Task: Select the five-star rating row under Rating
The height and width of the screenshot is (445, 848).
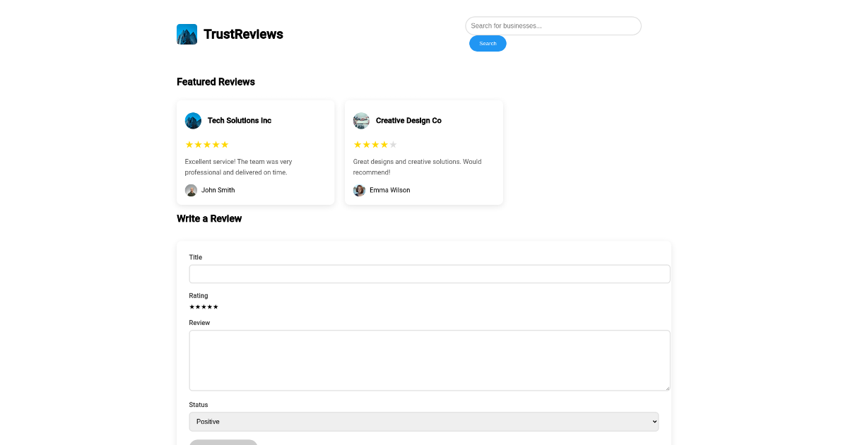Action: click(204, 307)
